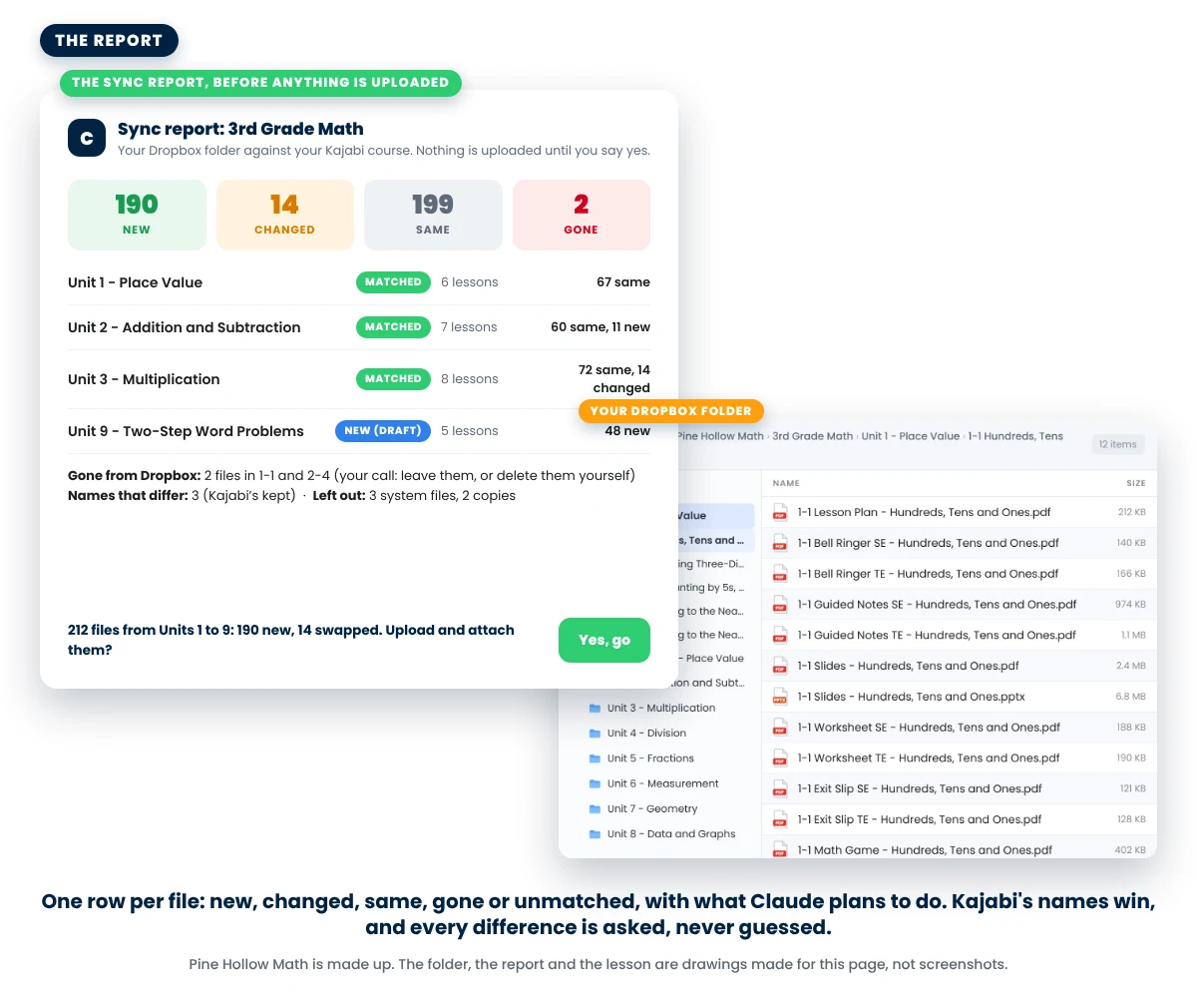Viewport: 1197px width, 998px height.
Task: Click folder icon for Unit 3 - Multiplication
Action: (595, 708)
